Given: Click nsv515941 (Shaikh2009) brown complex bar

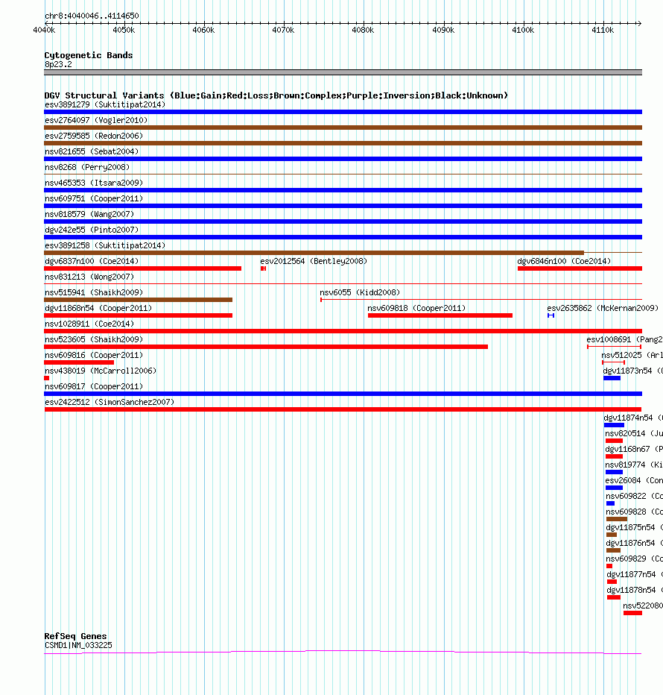Looking at the screenshot, I should pyautogui.click(x=138, y=300).
